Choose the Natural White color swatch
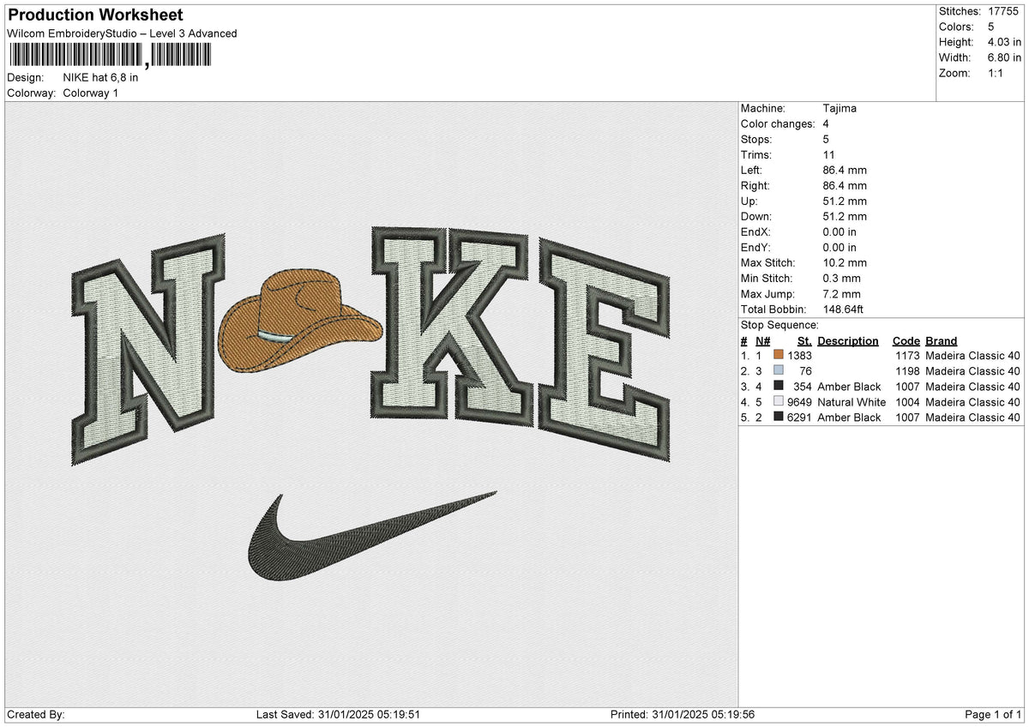The height and width of the screenshot is (727, 1029). [x=779, y=401]
